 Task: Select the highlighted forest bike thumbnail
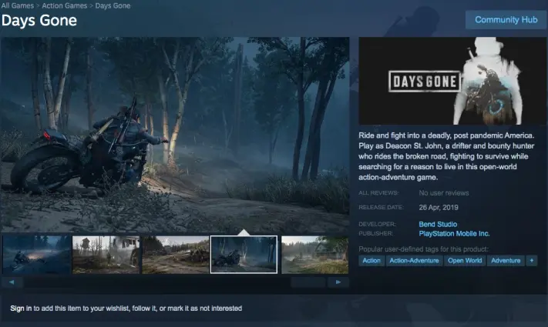pos(244,255)
